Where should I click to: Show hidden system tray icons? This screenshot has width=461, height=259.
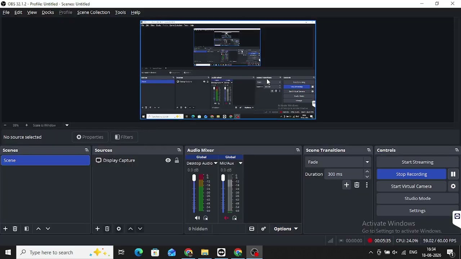(x=371, y=253)
